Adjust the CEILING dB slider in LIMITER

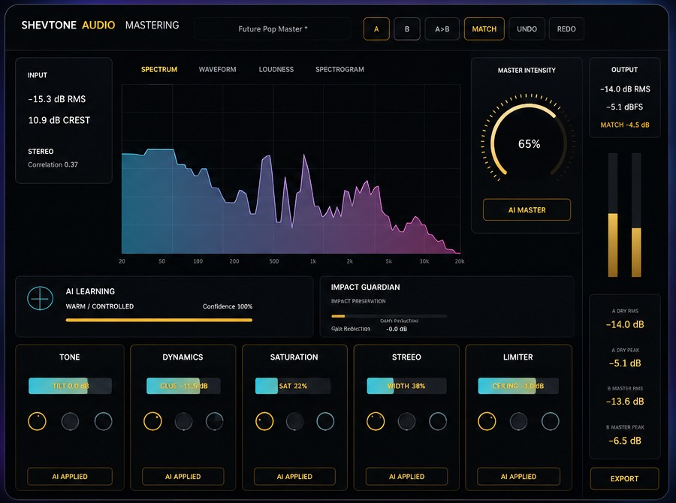(x=518, y=386)
